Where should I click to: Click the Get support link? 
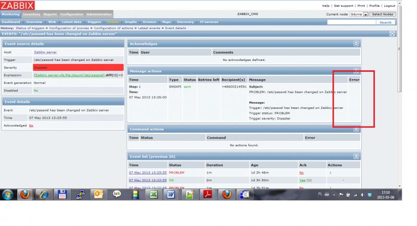pyautogui.click(x=344, y=6)
